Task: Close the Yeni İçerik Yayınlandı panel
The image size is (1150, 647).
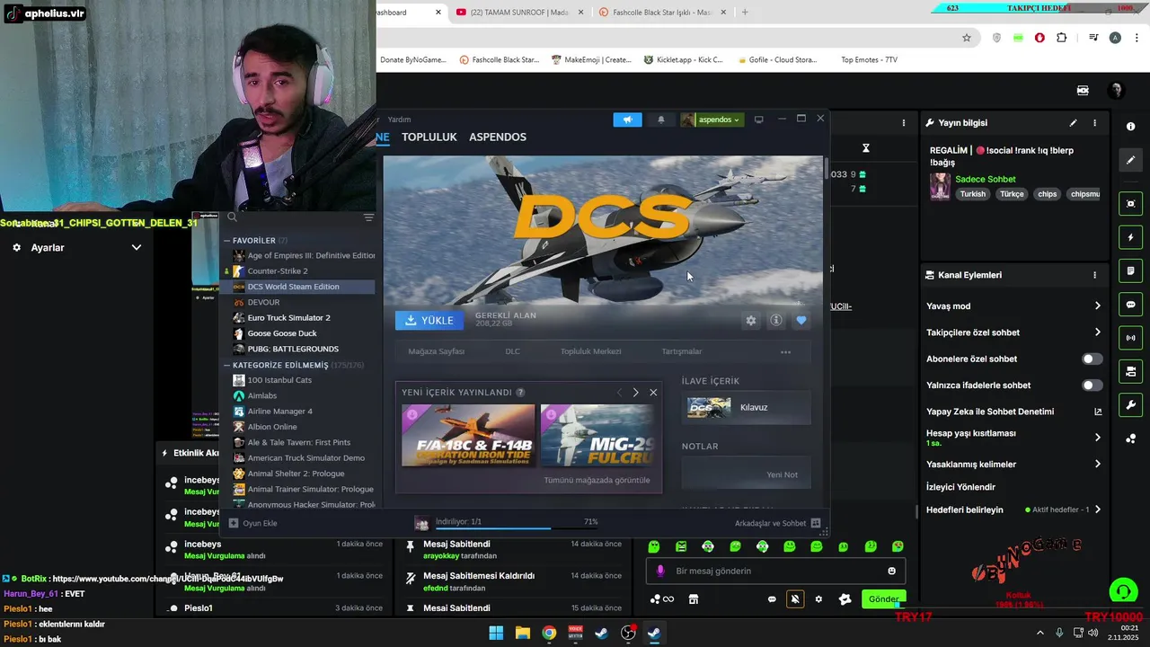Action: [653, 393]
